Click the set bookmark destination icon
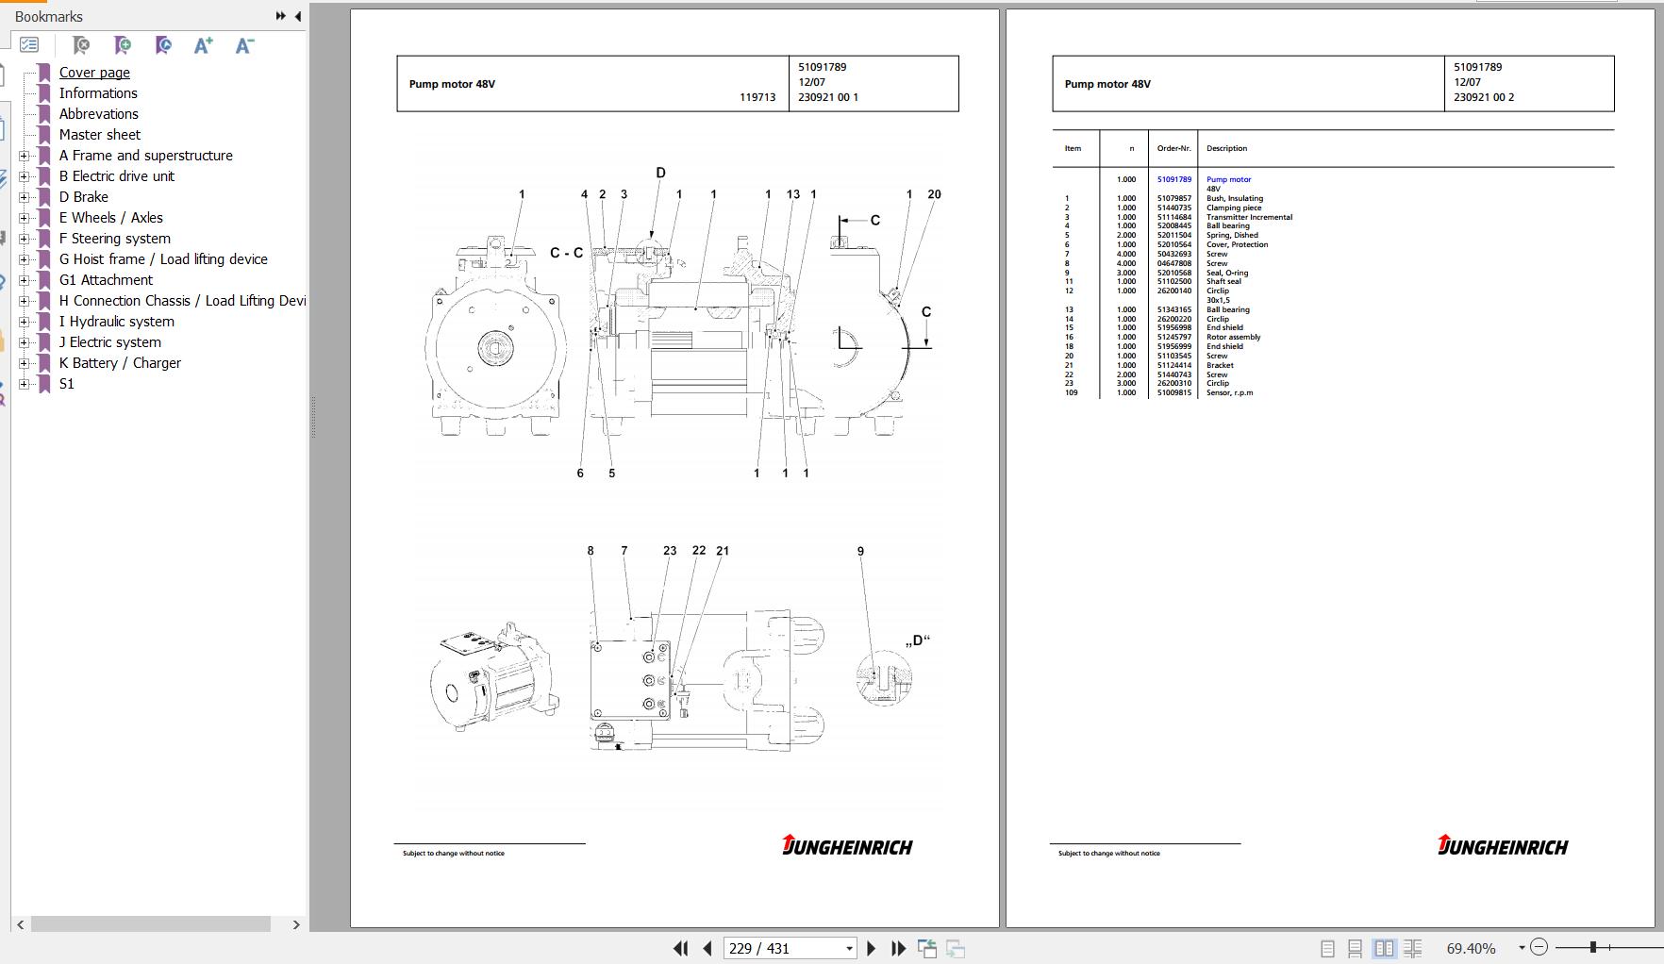The image size is (1664, 964). point(163,44)
